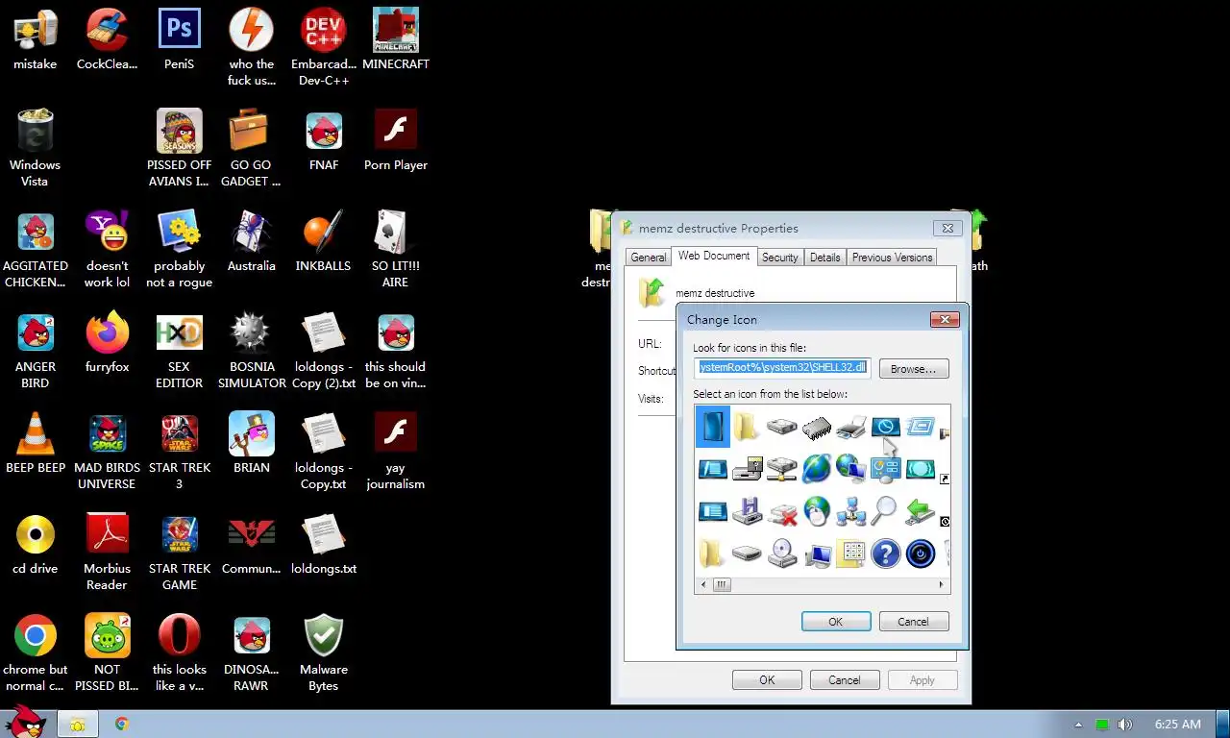The height and width of the screenshot is (738, 1230).
Task: Select the globe with monitor icon
Action: point(850,469)
